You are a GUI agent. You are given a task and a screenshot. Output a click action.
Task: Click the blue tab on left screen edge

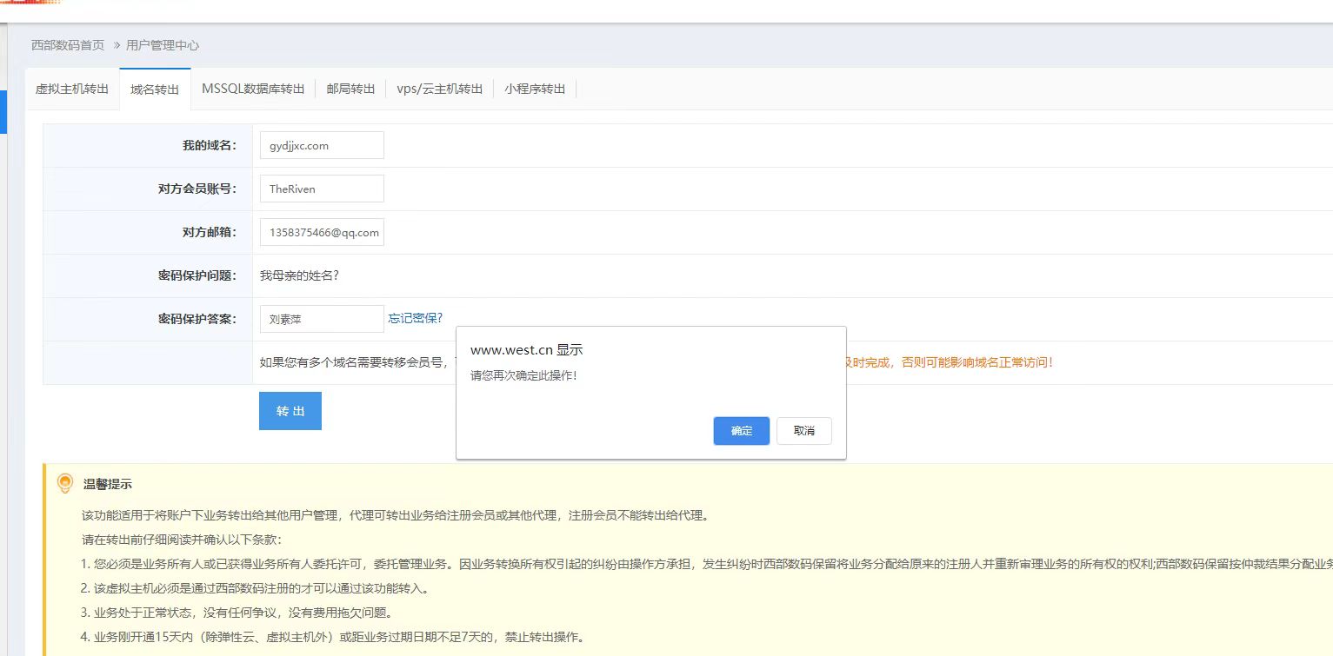pyautogui.click(x=4, y=111)
